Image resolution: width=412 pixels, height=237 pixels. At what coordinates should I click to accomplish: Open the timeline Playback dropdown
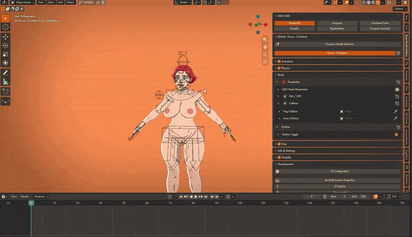pyautogui.click(x=41, y=196)
